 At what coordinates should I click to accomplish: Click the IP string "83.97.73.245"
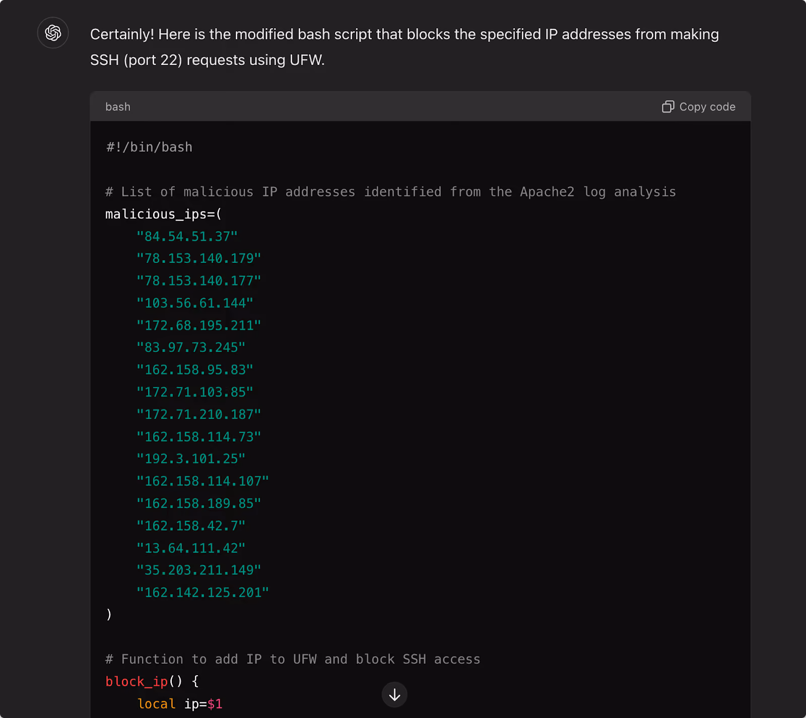click(x=191, y=347)
